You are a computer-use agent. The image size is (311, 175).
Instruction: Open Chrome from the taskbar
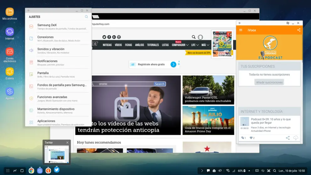click(31, 171)
